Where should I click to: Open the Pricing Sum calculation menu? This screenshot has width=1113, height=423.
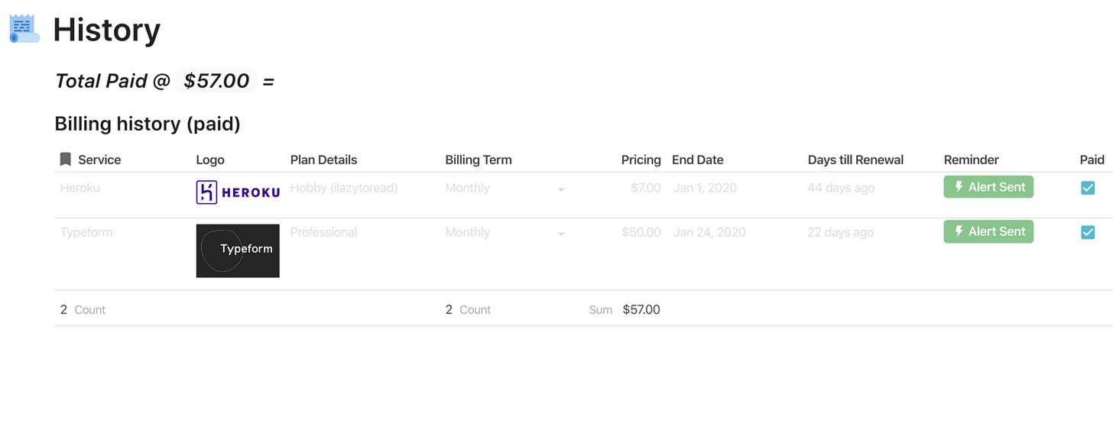coord(625,310)
